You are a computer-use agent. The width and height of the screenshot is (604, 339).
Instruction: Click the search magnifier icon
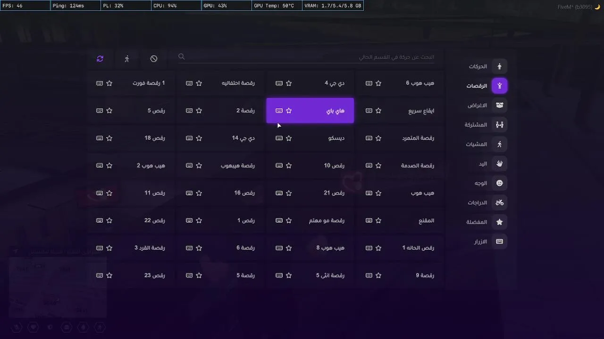(181, 56)
